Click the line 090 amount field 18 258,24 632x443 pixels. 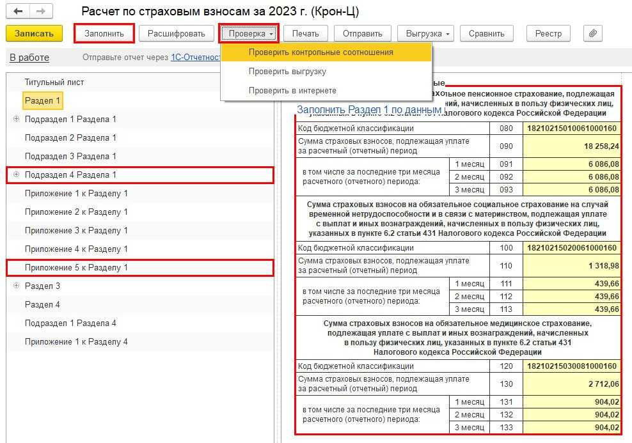coord(571,146)
